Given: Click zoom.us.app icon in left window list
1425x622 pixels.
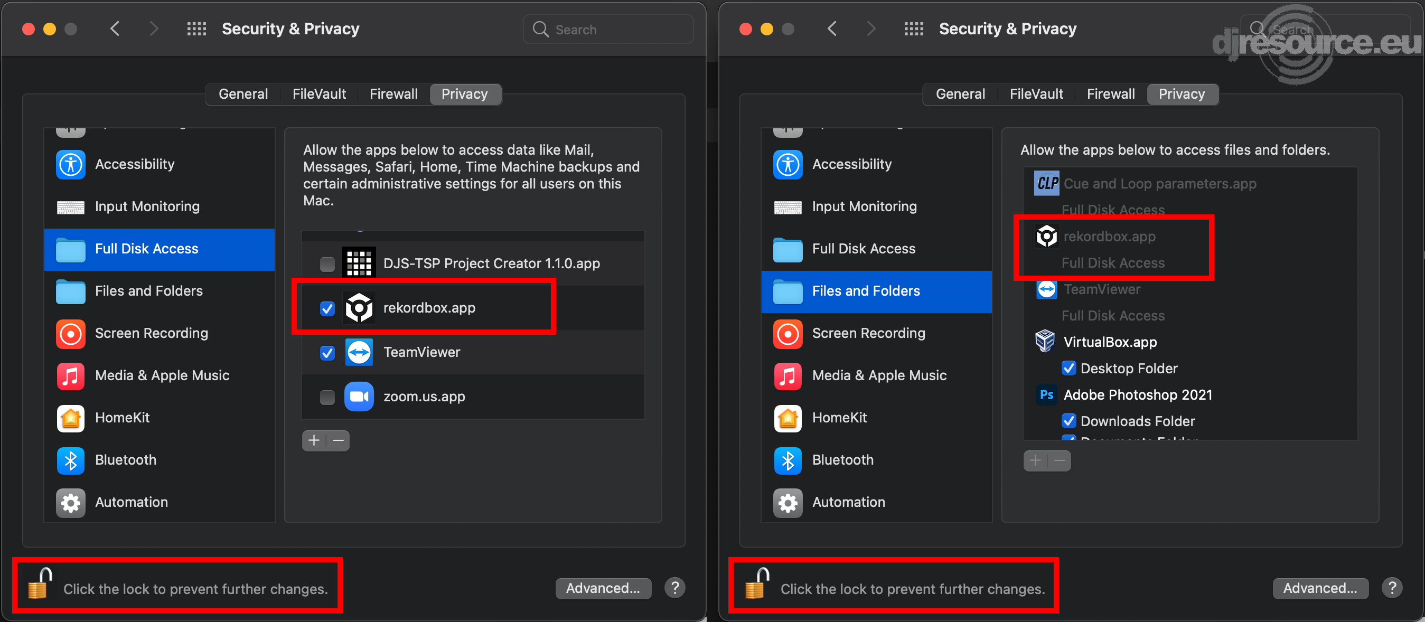Looking at the screenshot, I should (359, 397).
